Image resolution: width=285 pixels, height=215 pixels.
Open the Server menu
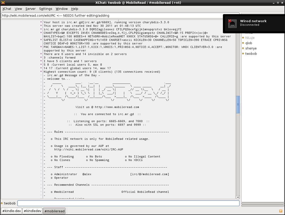click(x=31, y=9)
